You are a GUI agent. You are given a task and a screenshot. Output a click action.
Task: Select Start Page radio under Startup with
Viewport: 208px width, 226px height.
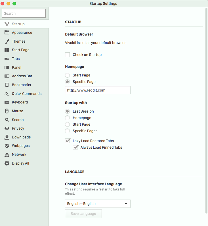tap(67, 125)
